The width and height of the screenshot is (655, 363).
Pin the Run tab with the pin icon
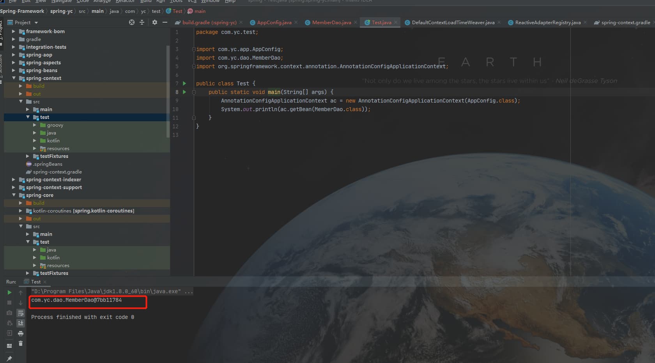coord(9,358)
